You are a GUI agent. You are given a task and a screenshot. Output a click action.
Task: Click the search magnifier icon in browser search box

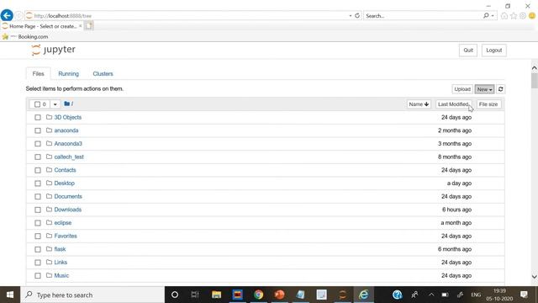pos(486,15)
